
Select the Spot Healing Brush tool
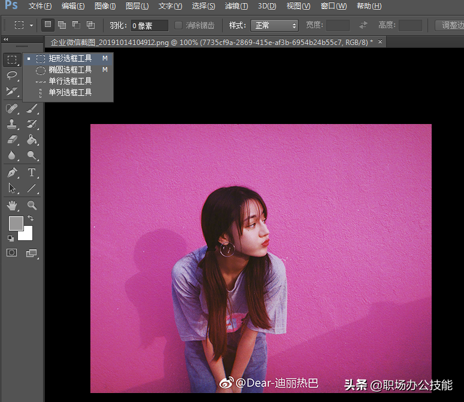click(x=12, y=108)
